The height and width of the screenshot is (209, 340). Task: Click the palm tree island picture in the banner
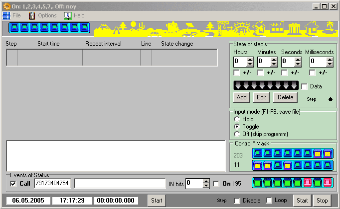coord(329,28)
